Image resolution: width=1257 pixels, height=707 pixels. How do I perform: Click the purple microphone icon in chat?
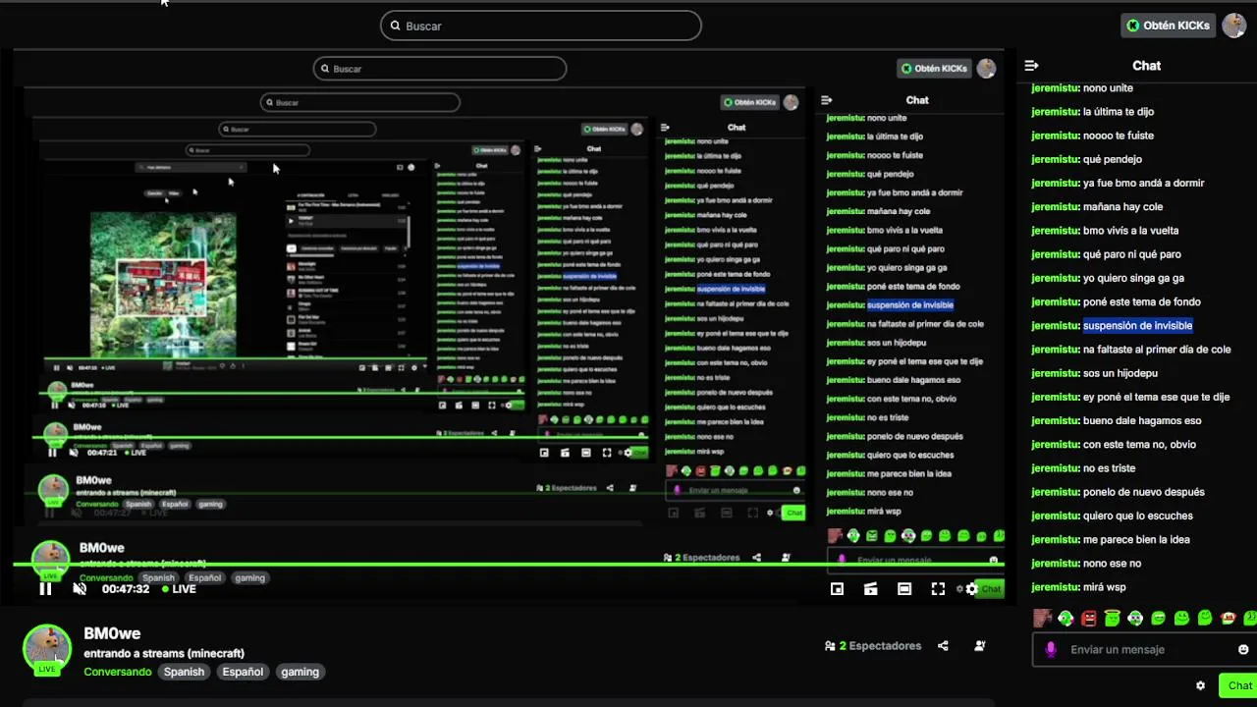[1051, 649]
